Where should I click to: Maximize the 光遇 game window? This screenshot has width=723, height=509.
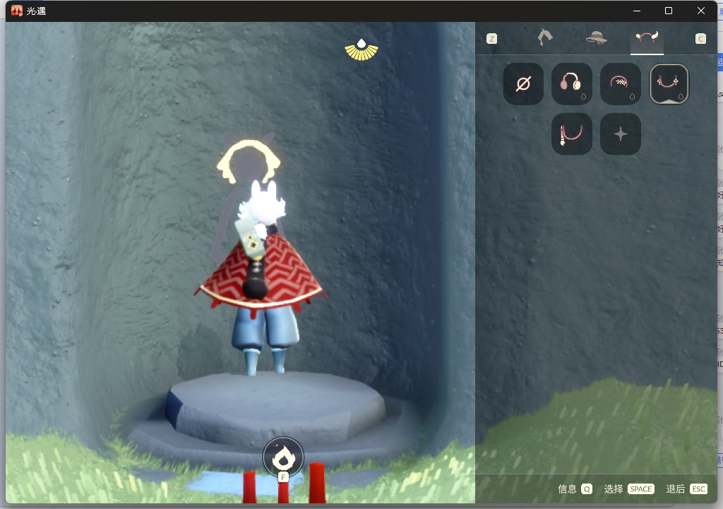tap(669, 11)
